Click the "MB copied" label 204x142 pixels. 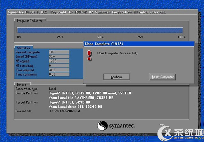(x=22, y=61)
